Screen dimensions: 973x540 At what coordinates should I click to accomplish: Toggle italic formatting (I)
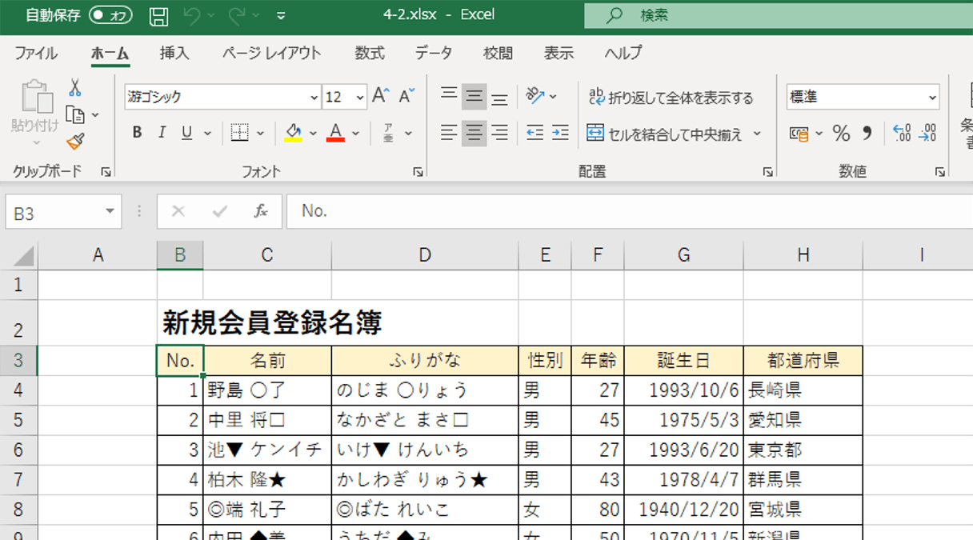click(x=162, y=133)
